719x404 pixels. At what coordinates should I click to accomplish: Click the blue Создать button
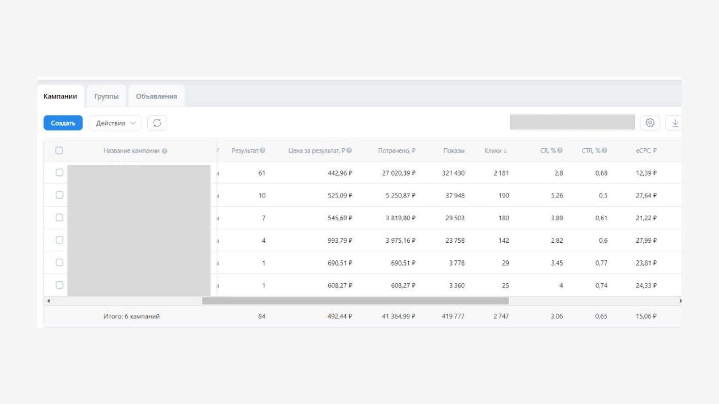click(x=63, y=123)
